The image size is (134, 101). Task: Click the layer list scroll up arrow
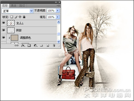click(59, 22)
